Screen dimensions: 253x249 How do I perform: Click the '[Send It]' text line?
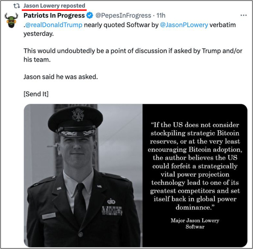coord(36,94)
